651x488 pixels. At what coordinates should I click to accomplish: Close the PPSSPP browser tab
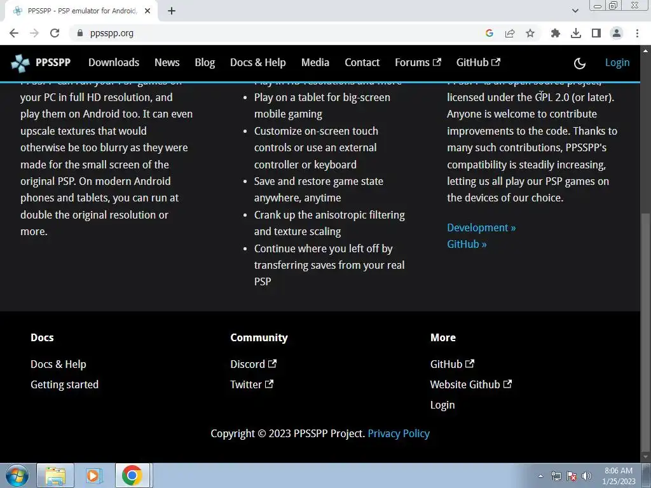pos(147,11)
